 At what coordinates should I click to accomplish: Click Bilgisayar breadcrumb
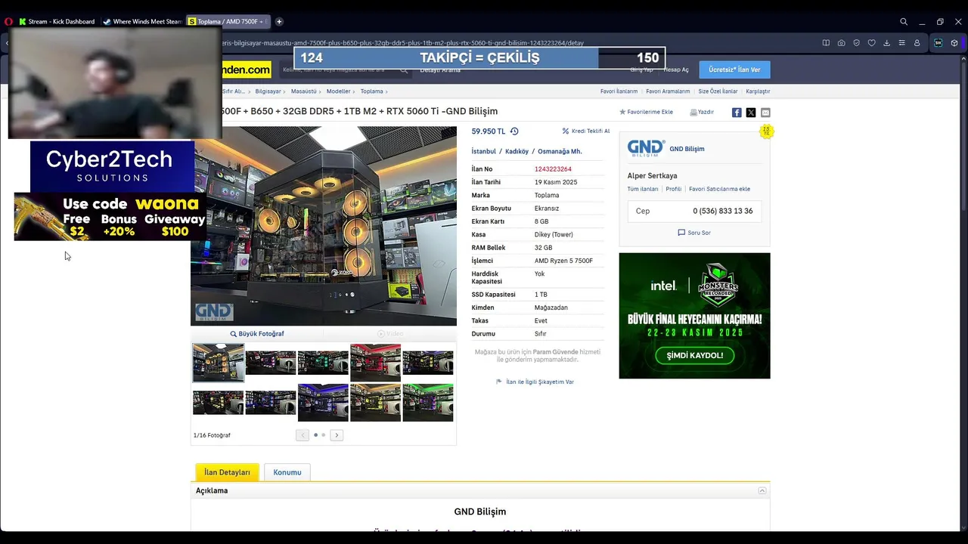pyautogui.click(x=268, y=91)
